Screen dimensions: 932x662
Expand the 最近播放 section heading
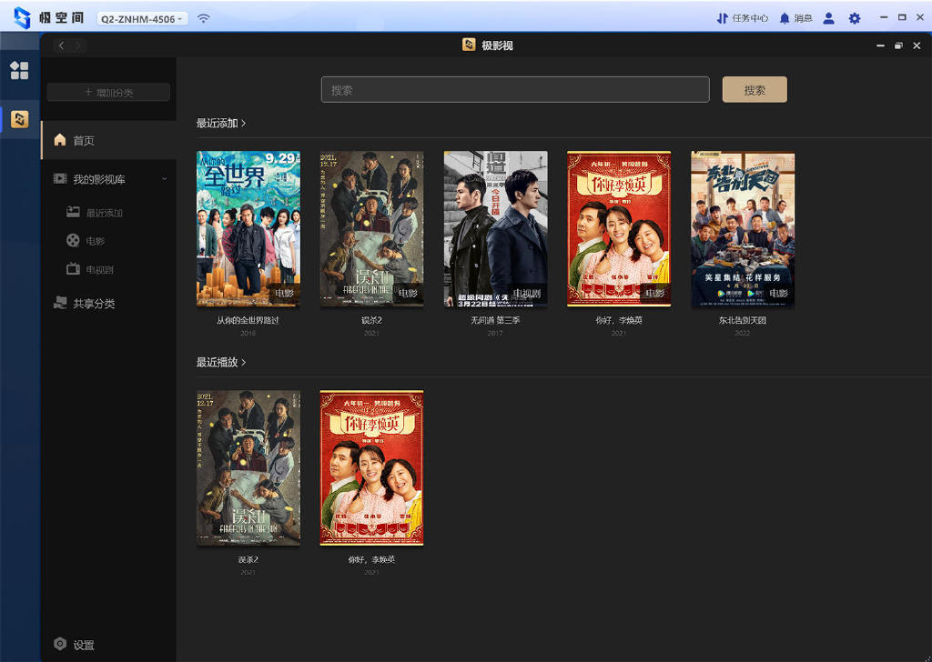221,362
